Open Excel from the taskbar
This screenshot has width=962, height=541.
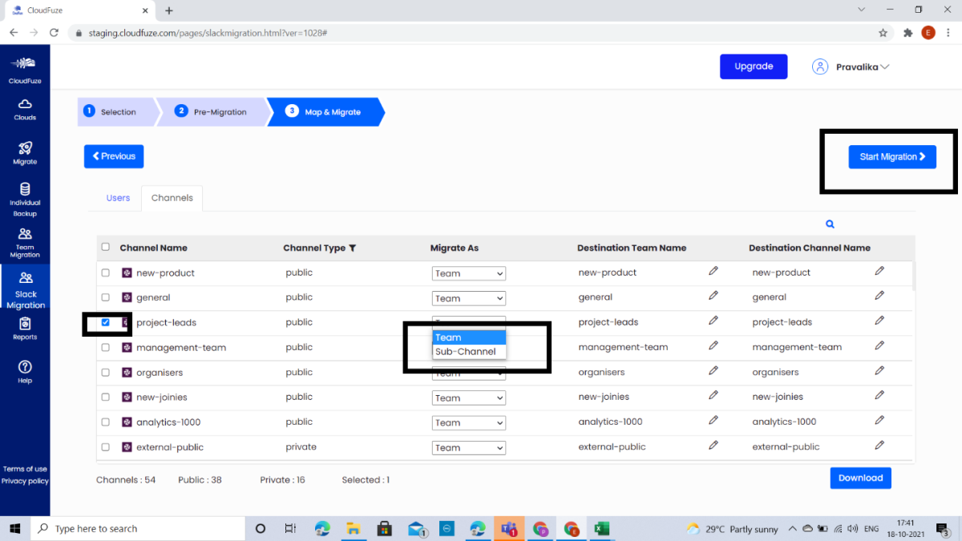[601, 528]
